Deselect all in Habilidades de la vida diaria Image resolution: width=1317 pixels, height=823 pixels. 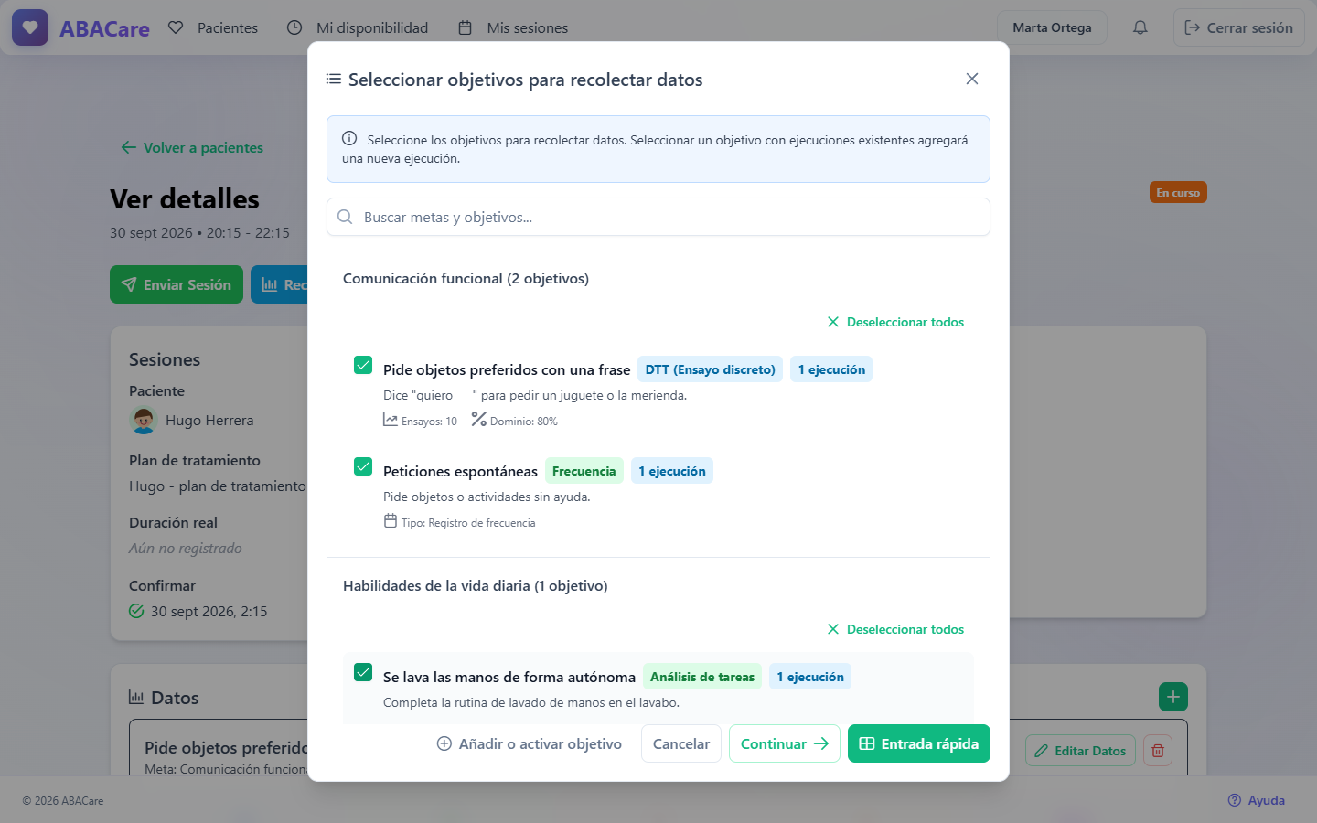(895, 629)
